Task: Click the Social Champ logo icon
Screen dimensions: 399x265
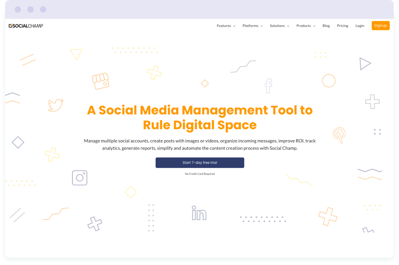Action: click(x=11, y=26)
